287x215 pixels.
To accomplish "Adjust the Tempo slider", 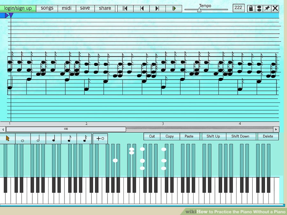I will coord(199,10).
